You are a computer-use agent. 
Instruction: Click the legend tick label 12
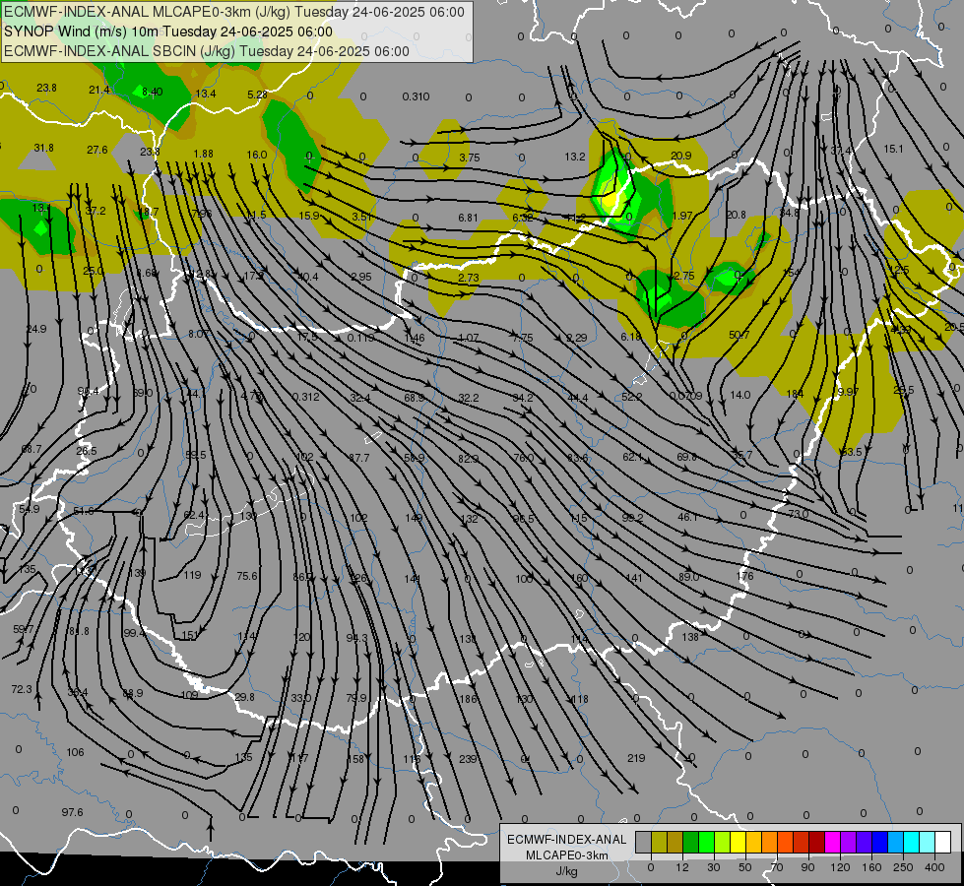point(682,867)
